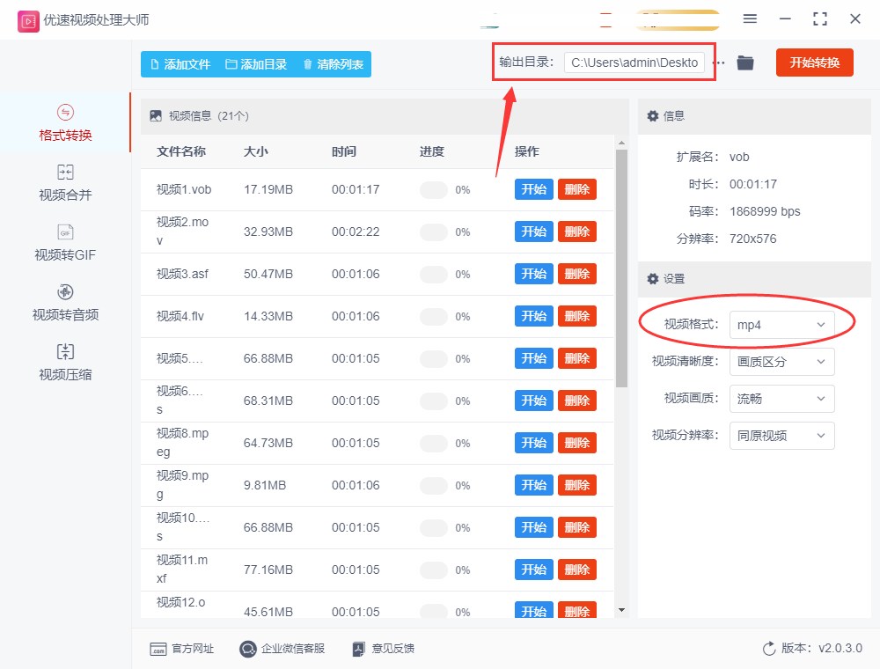Open the 意见反馈 feedback link
The height and width of the screenshot is (669, 880).
click(384, 649)
